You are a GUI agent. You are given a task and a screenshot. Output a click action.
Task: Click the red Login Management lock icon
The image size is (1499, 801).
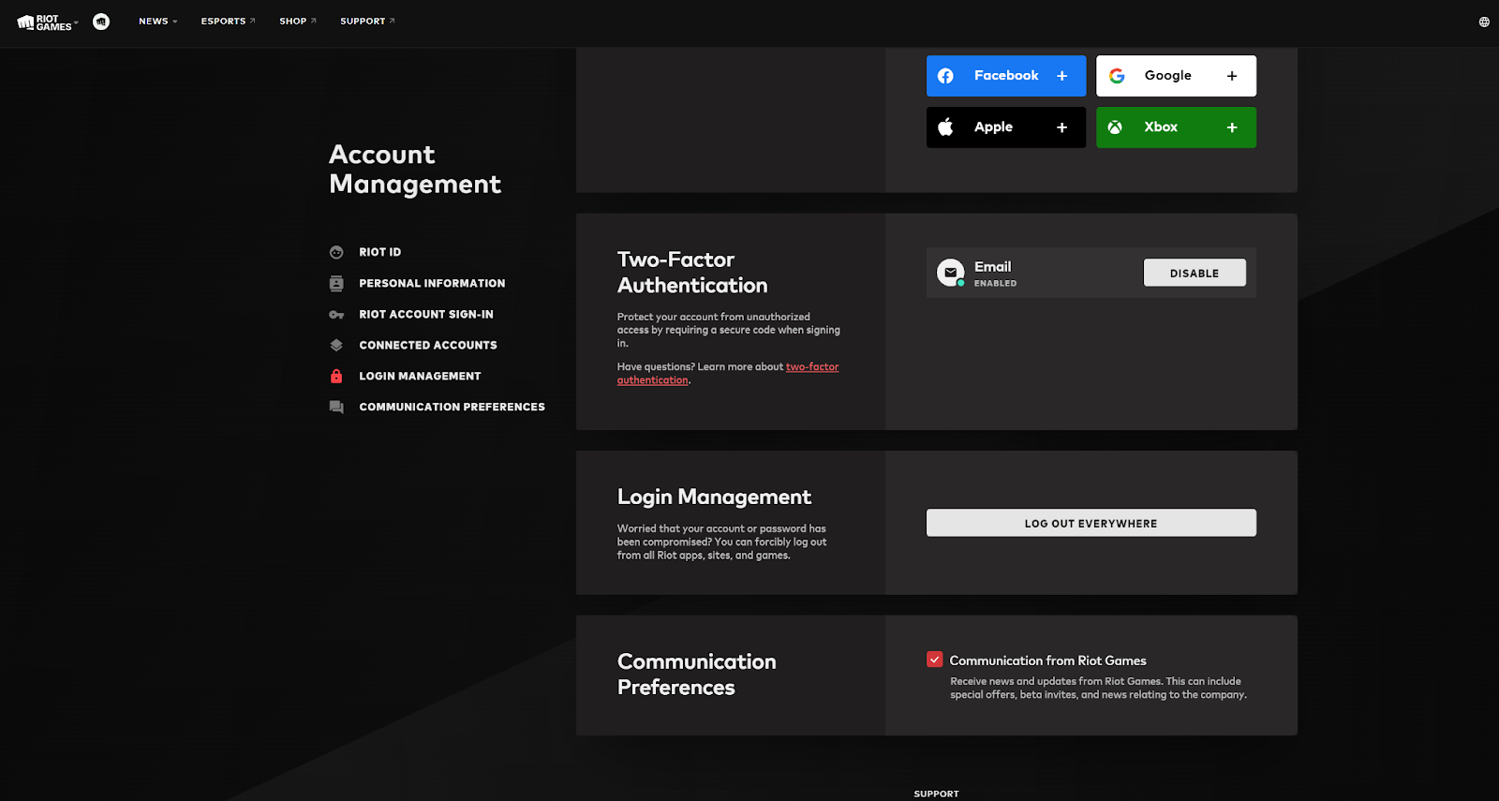(336, 377)
